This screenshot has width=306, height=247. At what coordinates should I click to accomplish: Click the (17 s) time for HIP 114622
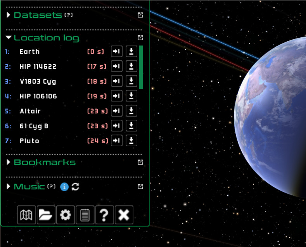pos(97,67)
